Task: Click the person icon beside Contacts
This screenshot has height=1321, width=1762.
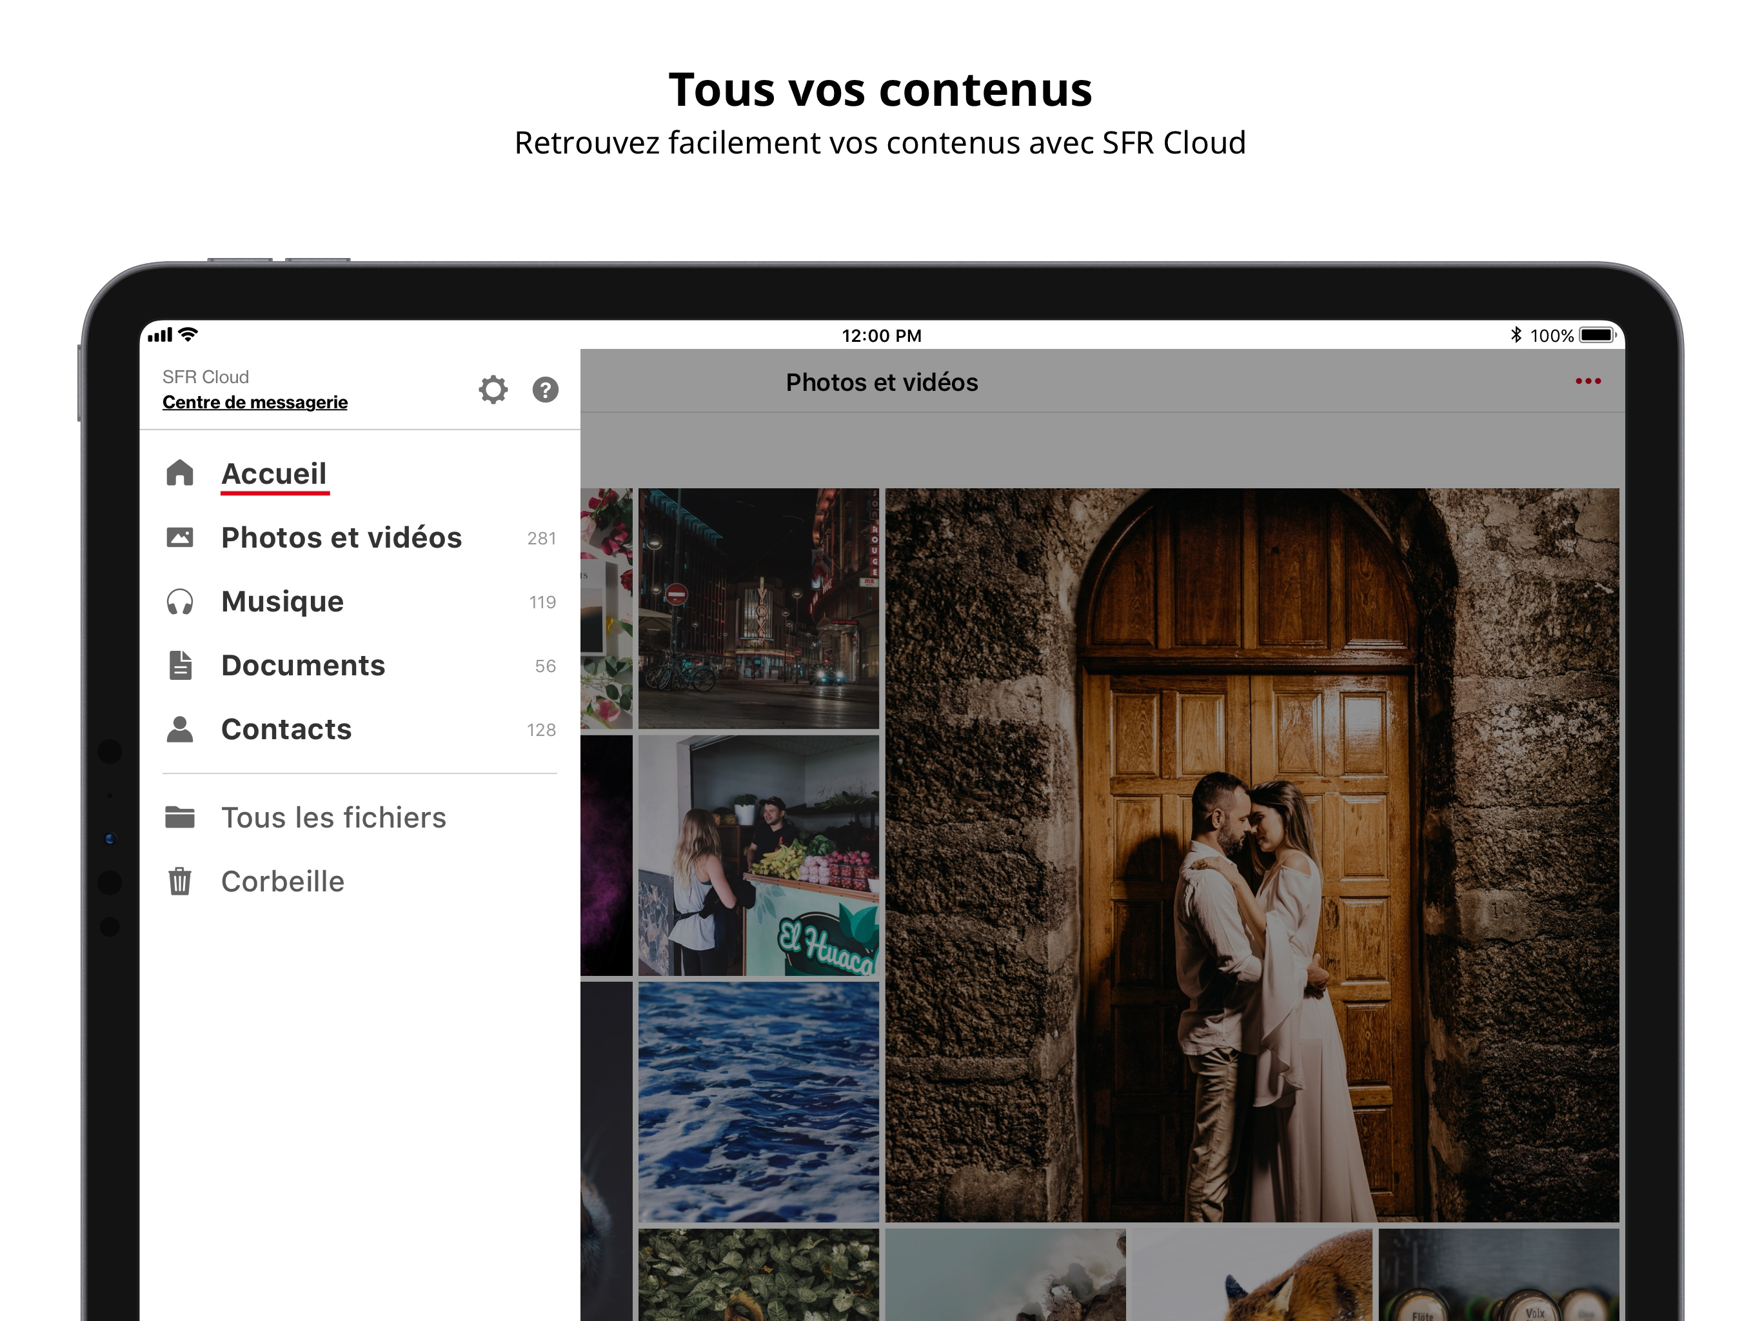Action: (x=180, y=729)
